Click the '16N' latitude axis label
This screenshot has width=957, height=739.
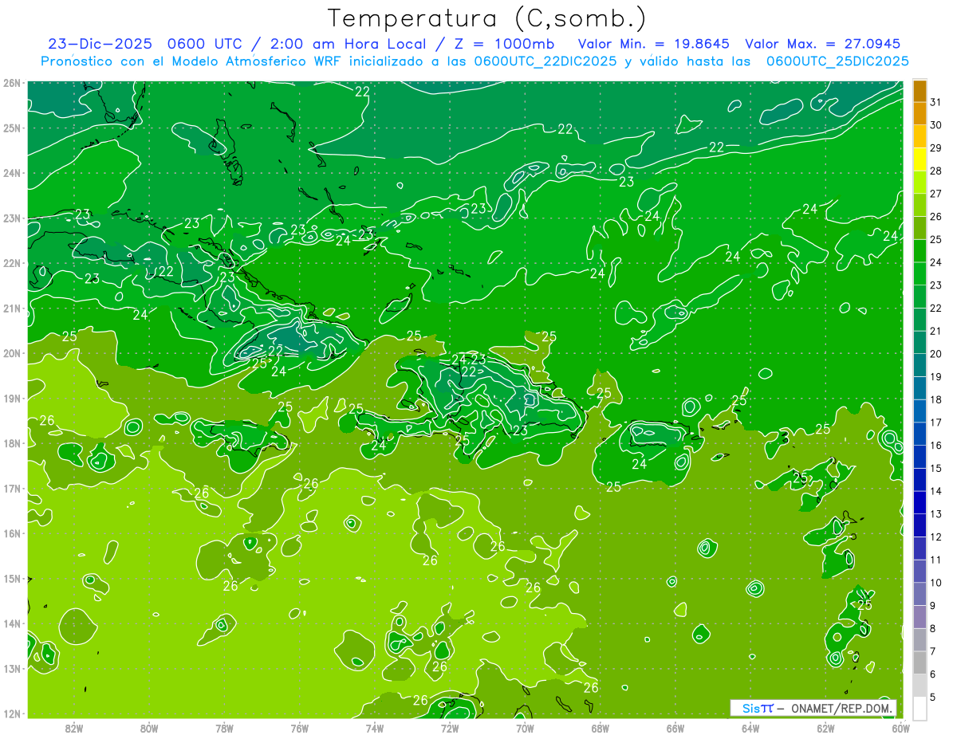pos(11,533)
